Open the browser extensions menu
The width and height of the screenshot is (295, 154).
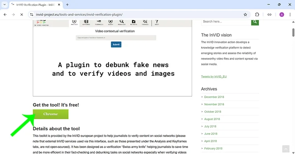pos(257,15)
